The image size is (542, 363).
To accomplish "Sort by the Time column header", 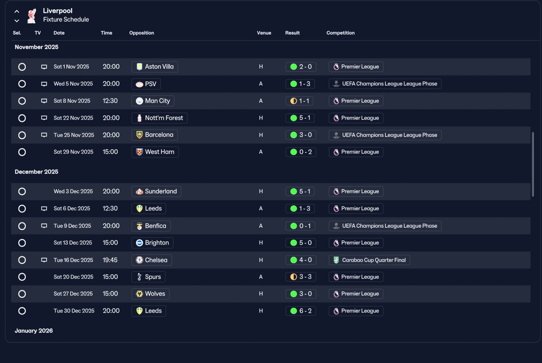I will [106, 33].
